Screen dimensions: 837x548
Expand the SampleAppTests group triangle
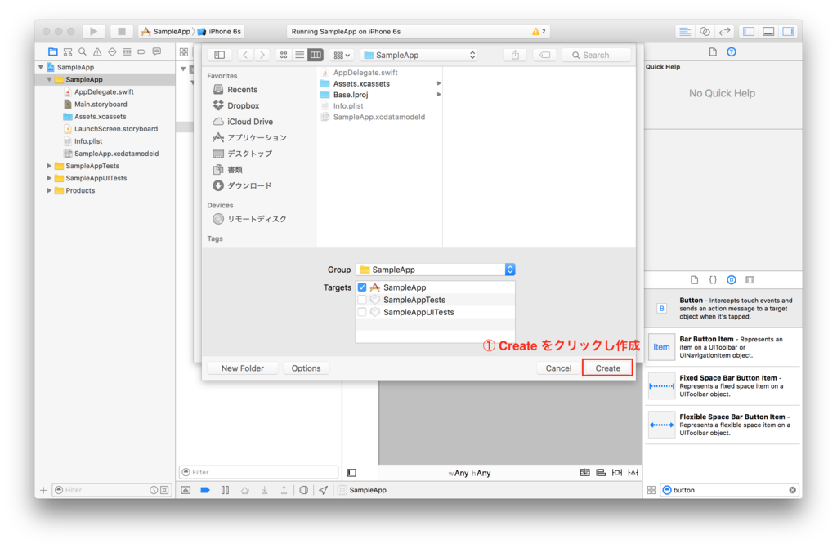pos(49,166)
